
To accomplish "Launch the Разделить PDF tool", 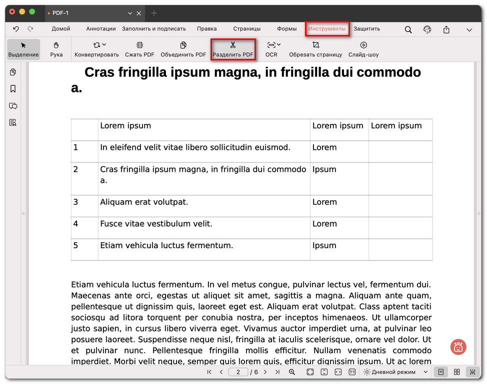I will (233, 49).
